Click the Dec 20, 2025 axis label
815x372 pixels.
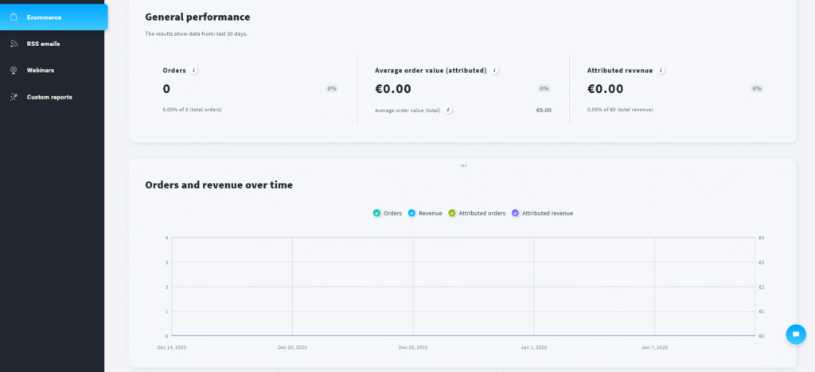[292, 347]
